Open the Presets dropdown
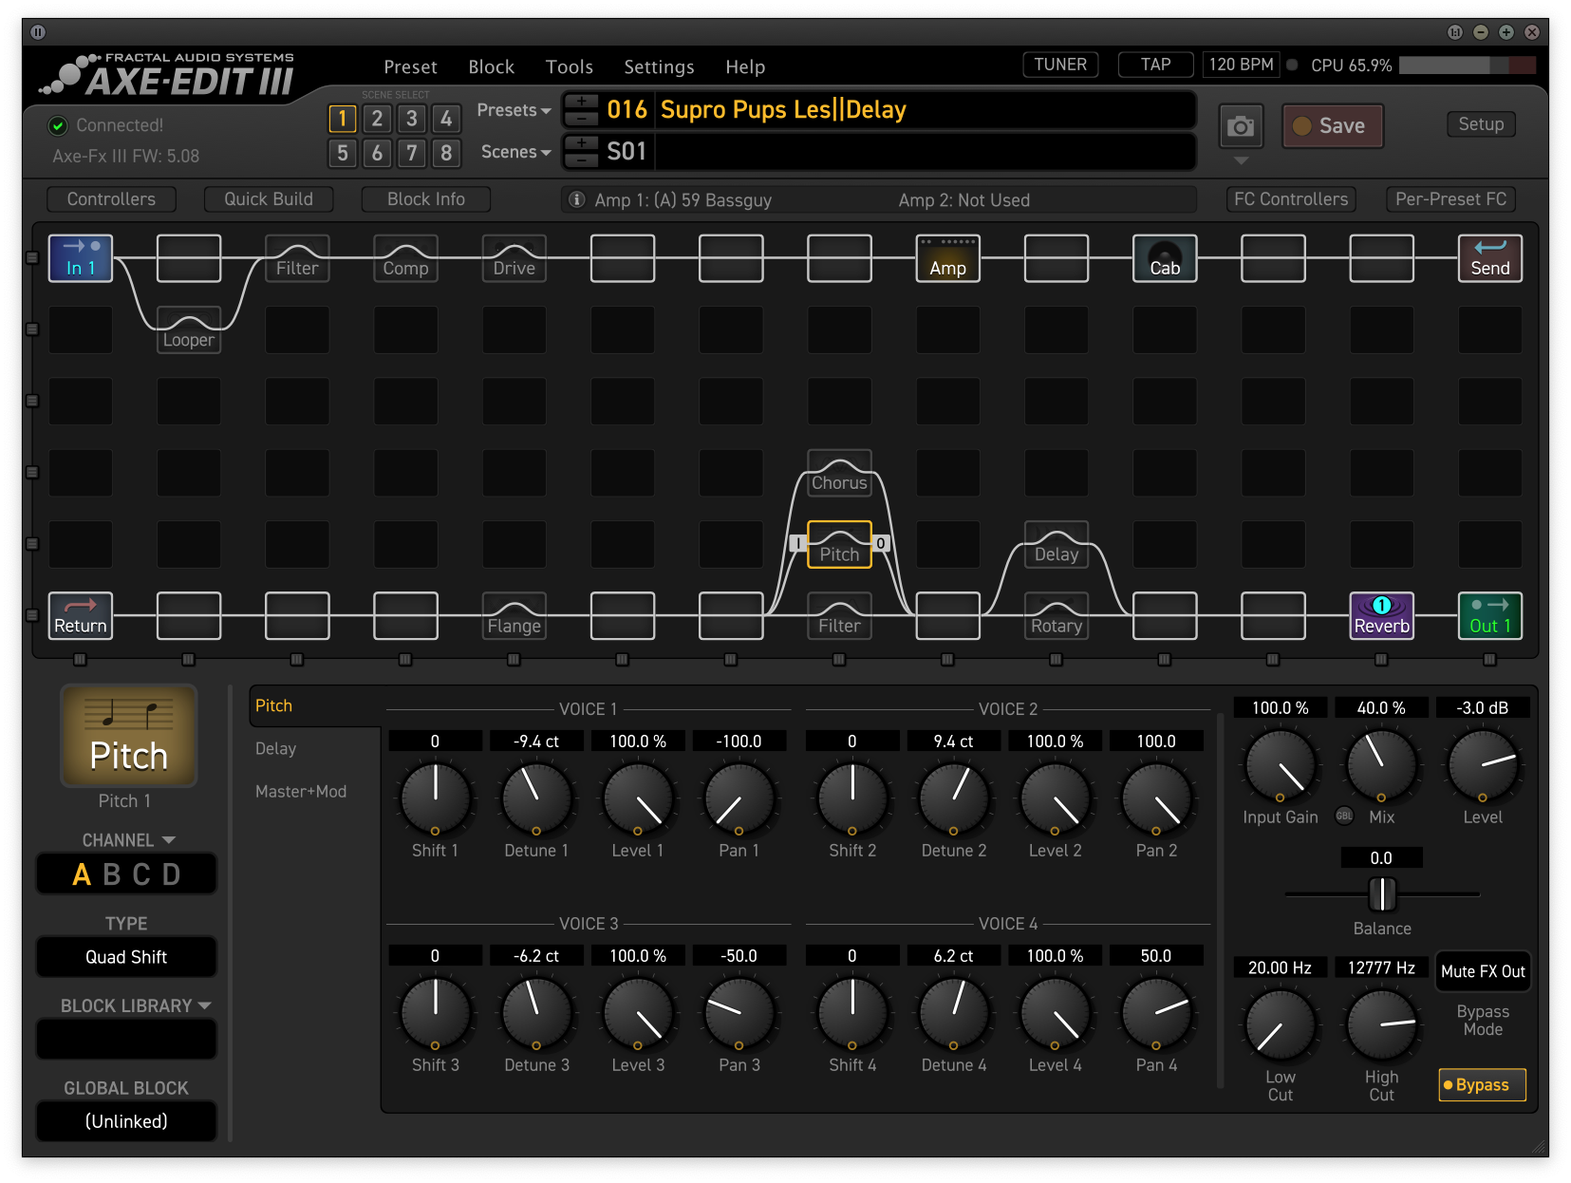This screenshot has width=1571, height=1183. pos(514,110)
